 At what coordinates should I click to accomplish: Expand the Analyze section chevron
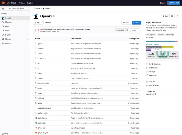point(28,44)
